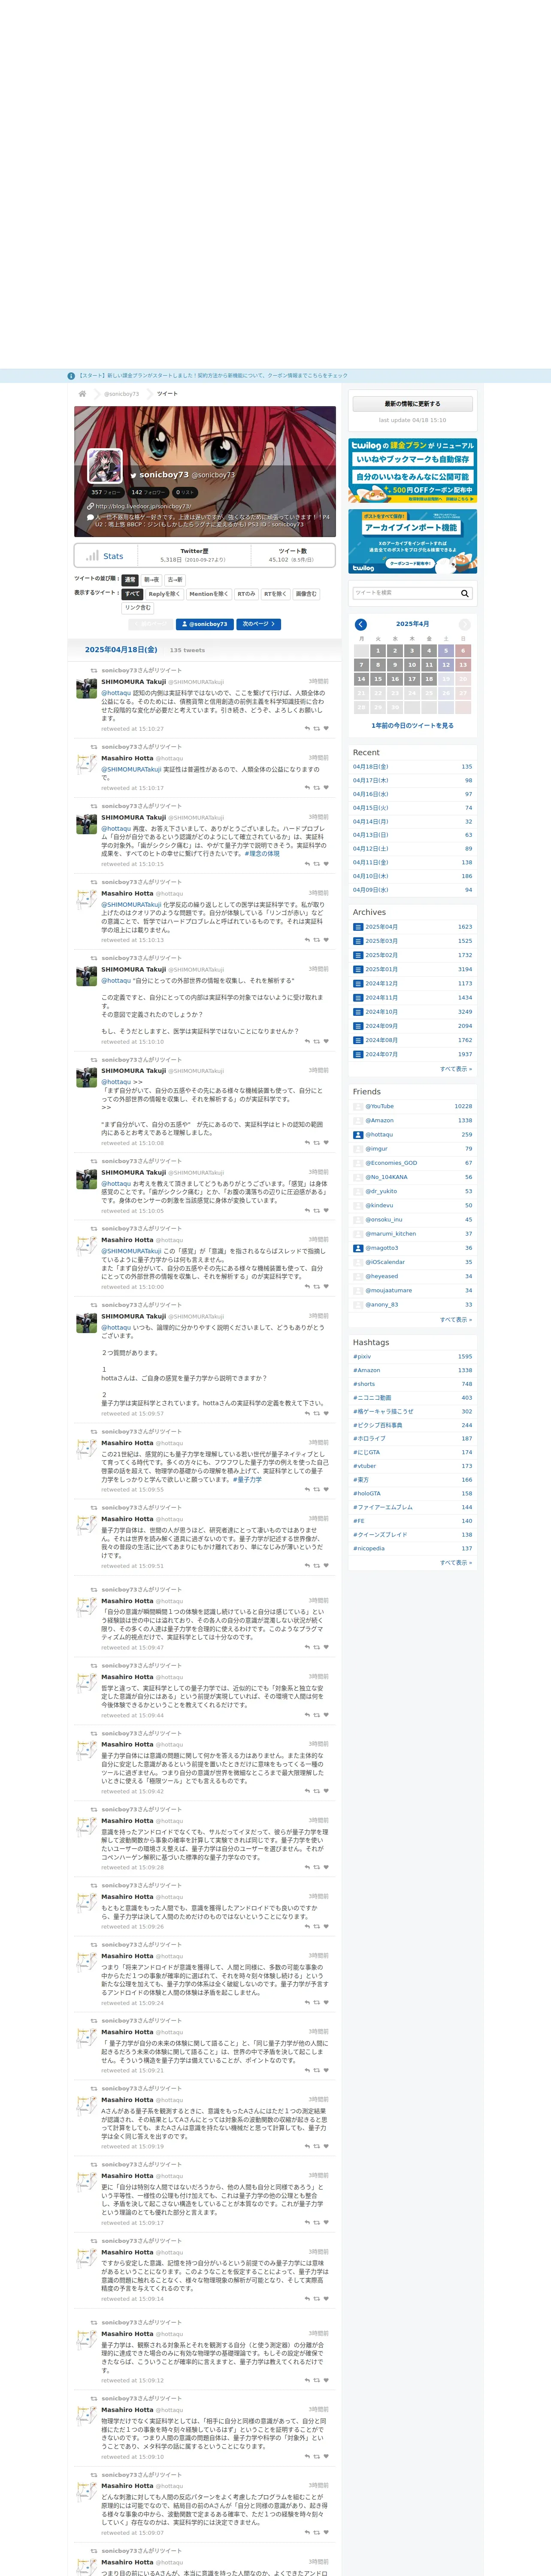The image size is (551, 2576).
Task: Open 0 リスト count
Action: 185,492
